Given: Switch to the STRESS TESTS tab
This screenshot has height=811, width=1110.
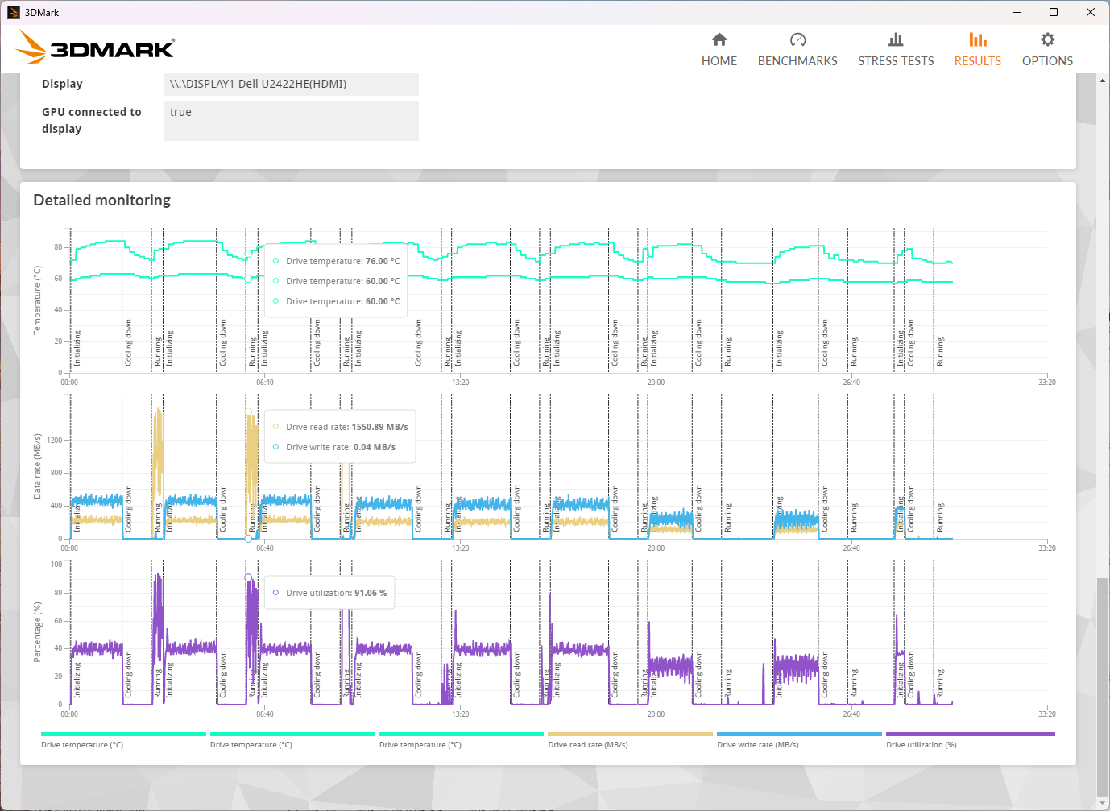Looking at the screenshot, I should (x=895, y=61).
